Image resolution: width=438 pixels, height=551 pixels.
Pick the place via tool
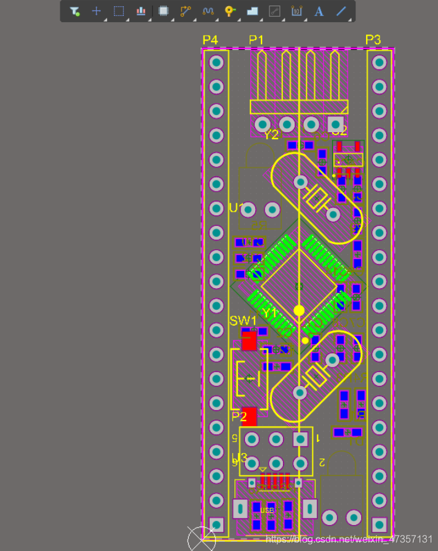coord(230,11)
